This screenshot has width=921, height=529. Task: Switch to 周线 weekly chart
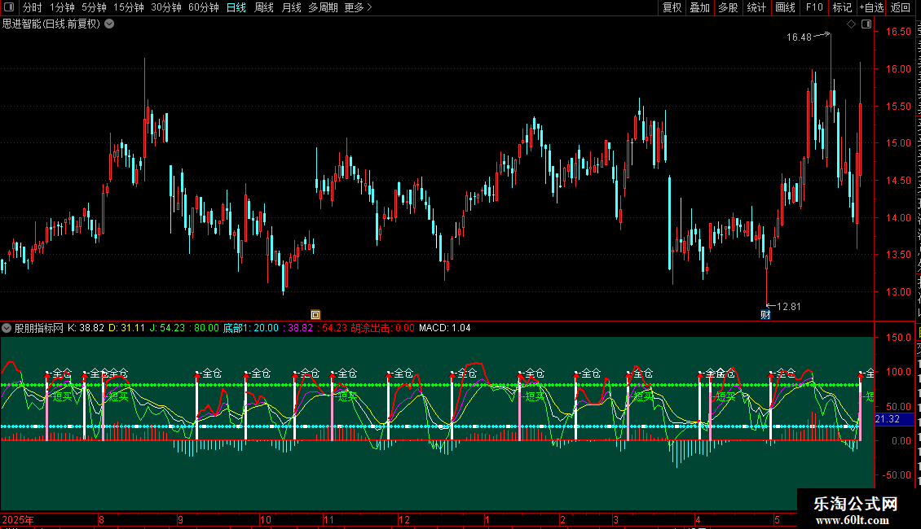click(x=264, y=7)
